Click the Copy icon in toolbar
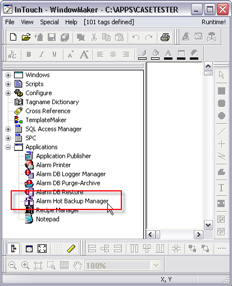This screenshot has height=286, width=232. tap(106, 37)
